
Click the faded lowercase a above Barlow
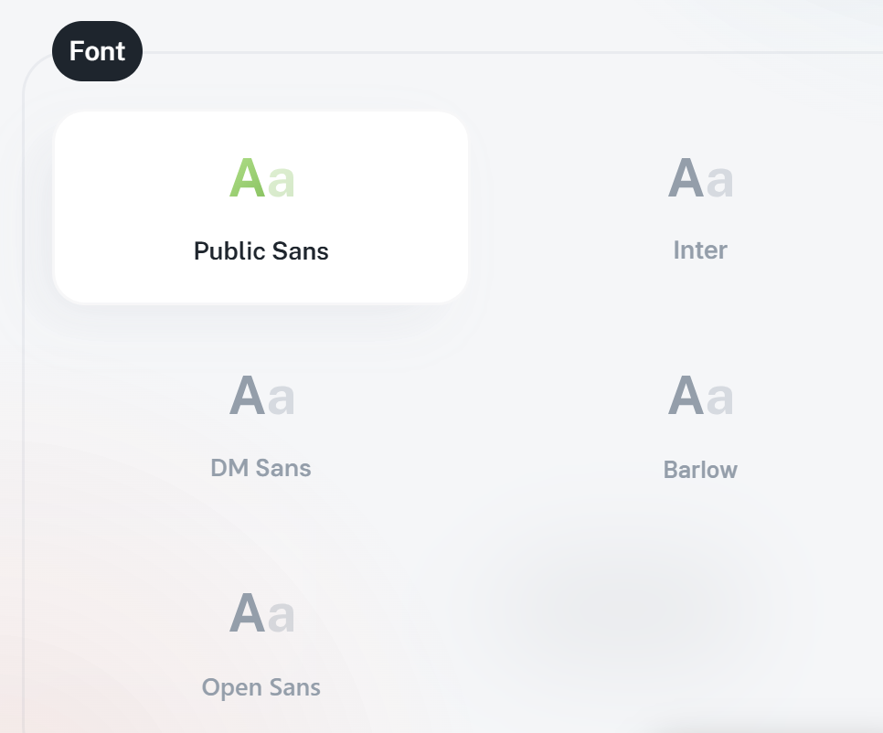coord(720,399)
